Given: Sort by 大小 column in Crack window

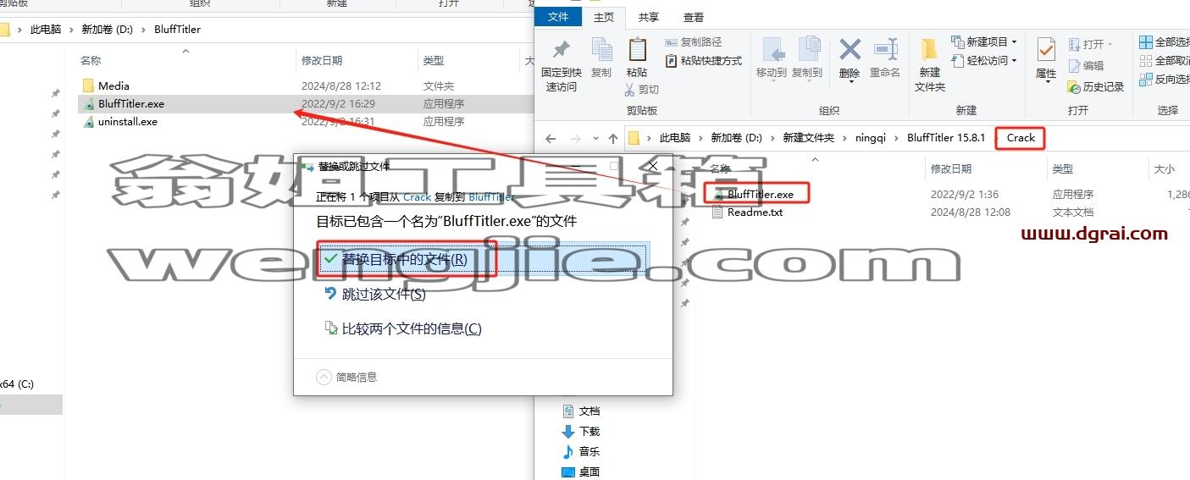Looking at the screenshot, I should pyautogui.click(x=1165, y=168).
